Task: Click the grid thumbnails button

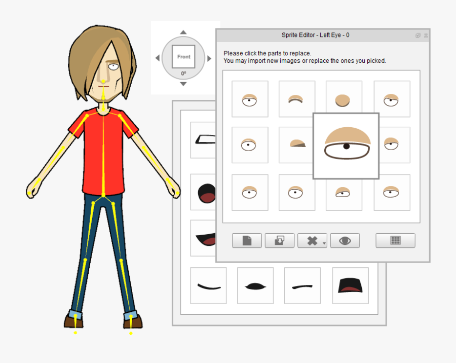Action: pos(395,240)
